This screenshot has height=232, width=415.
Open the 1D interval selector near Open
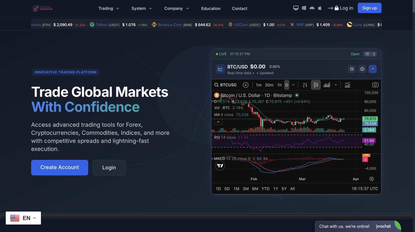[x=370, y=54]
